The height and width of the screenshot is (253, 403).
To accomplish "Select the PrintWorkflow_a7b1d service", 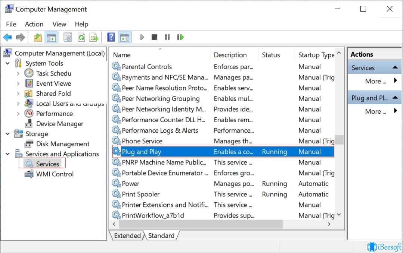I will tap(223, 215).
